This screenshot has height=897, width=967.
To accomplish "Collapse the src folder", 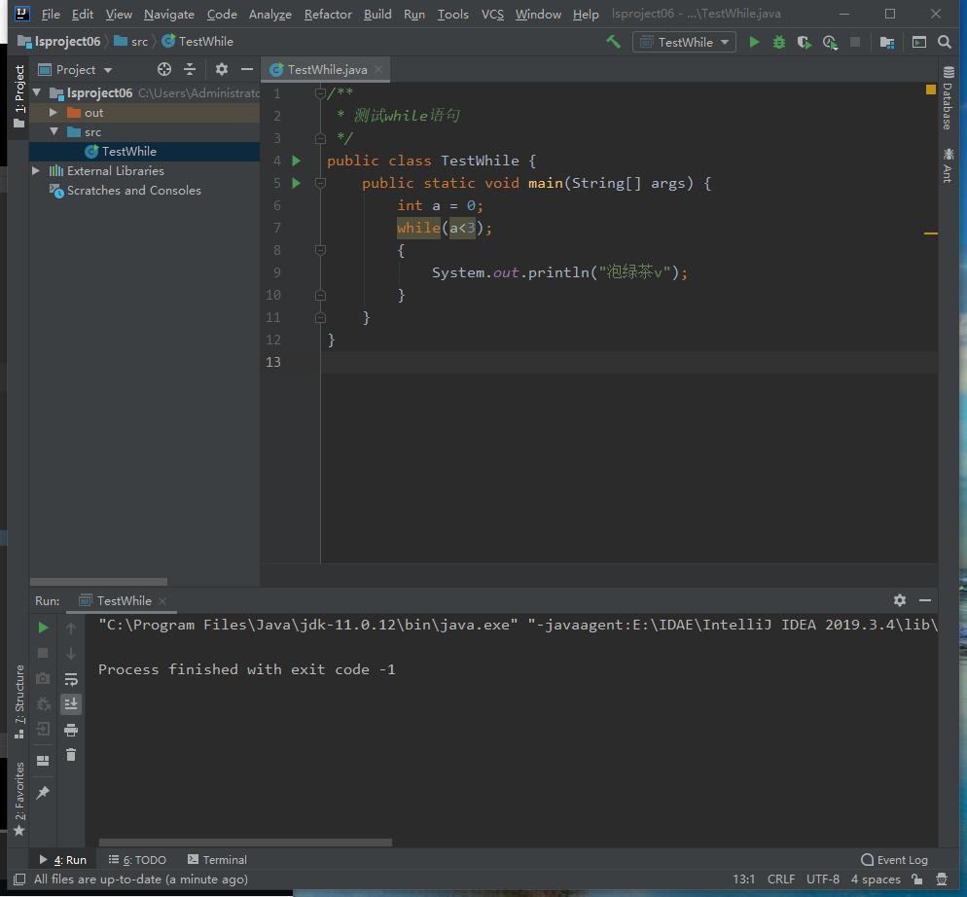I will [54, 131].
